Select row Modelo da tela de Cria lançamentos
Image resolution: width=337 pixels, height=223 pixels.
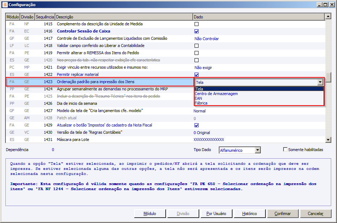pos(165,111)
